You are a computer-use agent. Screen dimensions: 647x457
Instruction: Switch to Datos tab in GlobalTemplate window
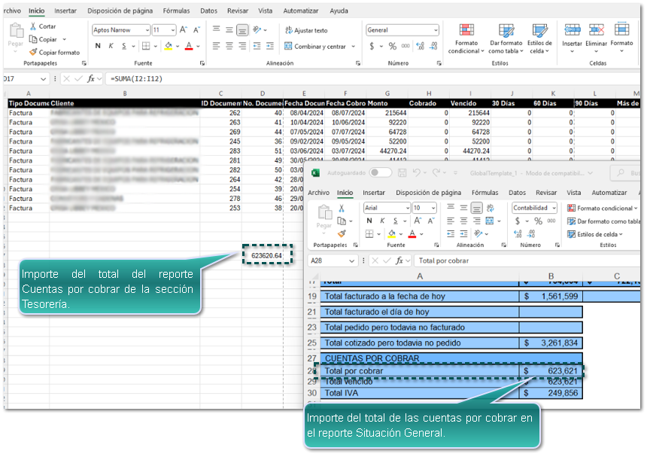click(x=517, y=193)
